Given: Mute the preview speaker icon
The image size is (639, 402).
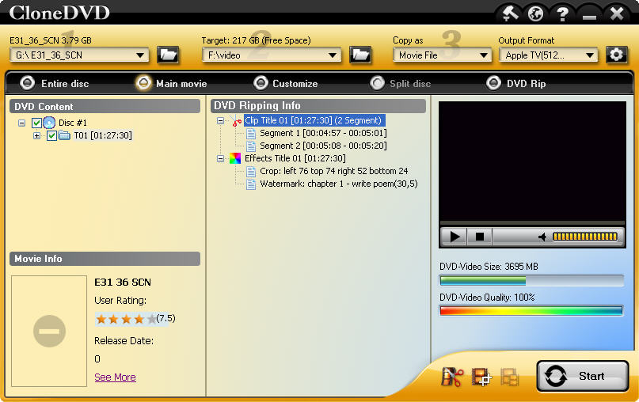Looking at the screenshot, I should click(x=542, y=237).
